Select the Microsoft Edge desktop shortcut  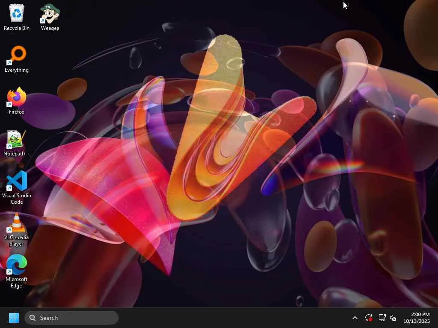[17, 271]
